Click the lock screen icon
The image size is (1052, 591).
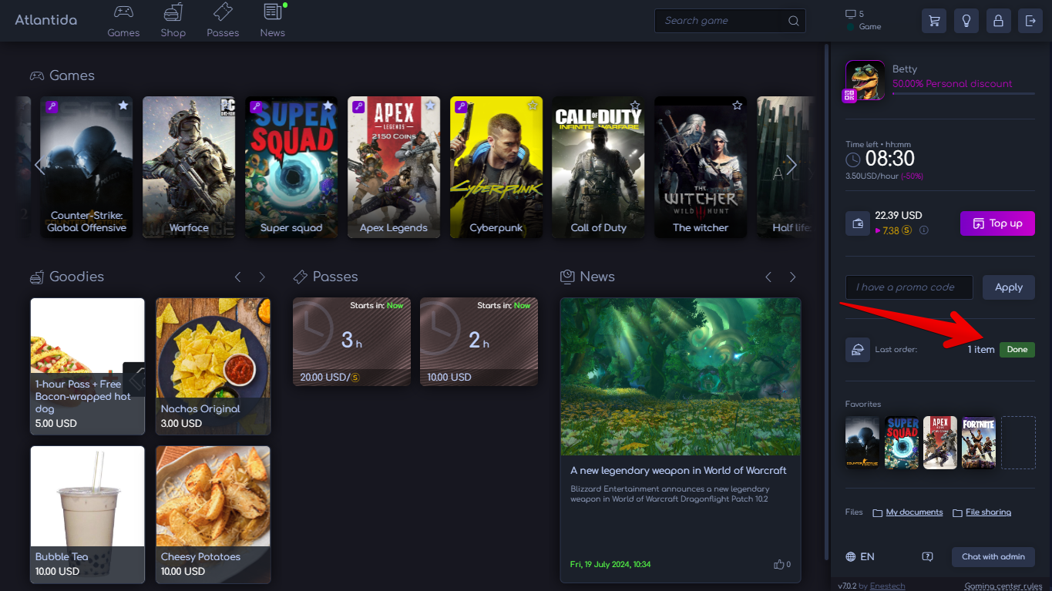[x=998, y=21]
